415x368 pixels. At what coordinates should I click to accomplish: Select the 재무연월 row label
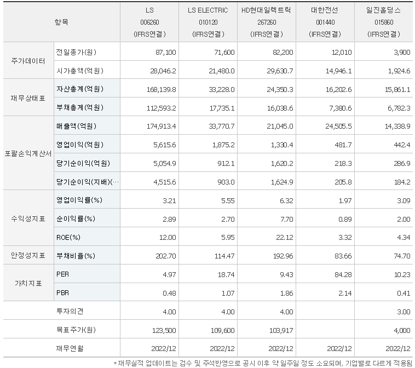[70, 348]
